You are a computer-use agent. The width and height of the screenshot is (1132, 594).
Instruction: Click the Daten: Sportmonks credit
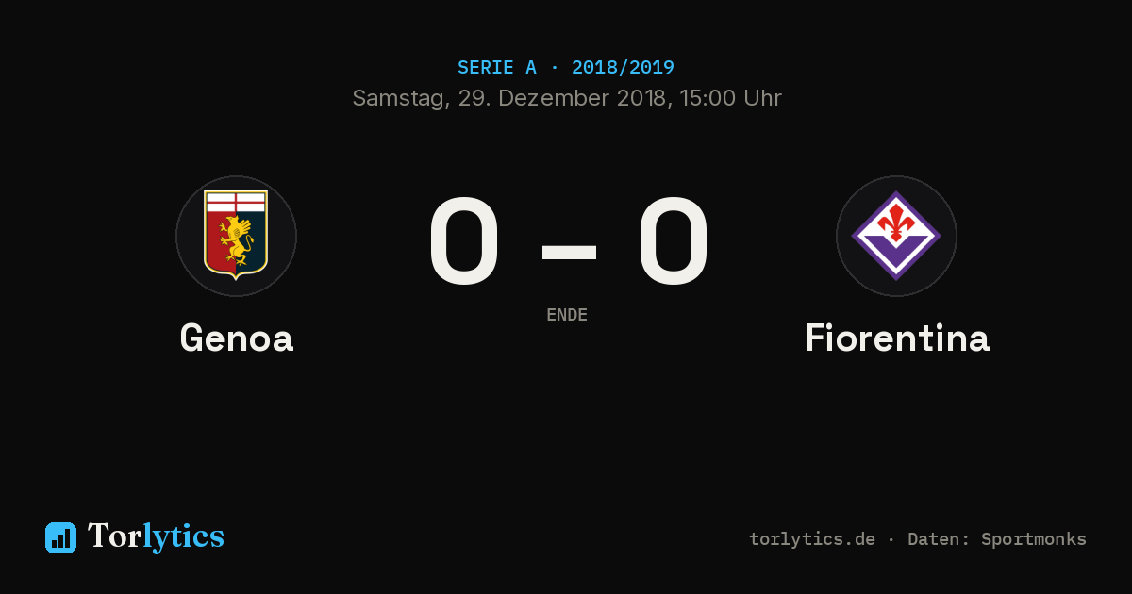pyautogui.click(x=997, y=539)
